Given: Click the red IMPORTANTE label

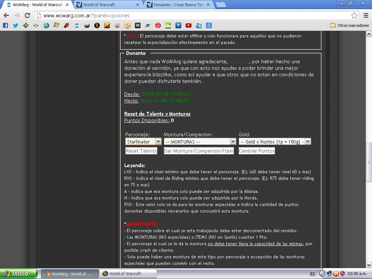Looking at the screenshot, I should (142, 224).
